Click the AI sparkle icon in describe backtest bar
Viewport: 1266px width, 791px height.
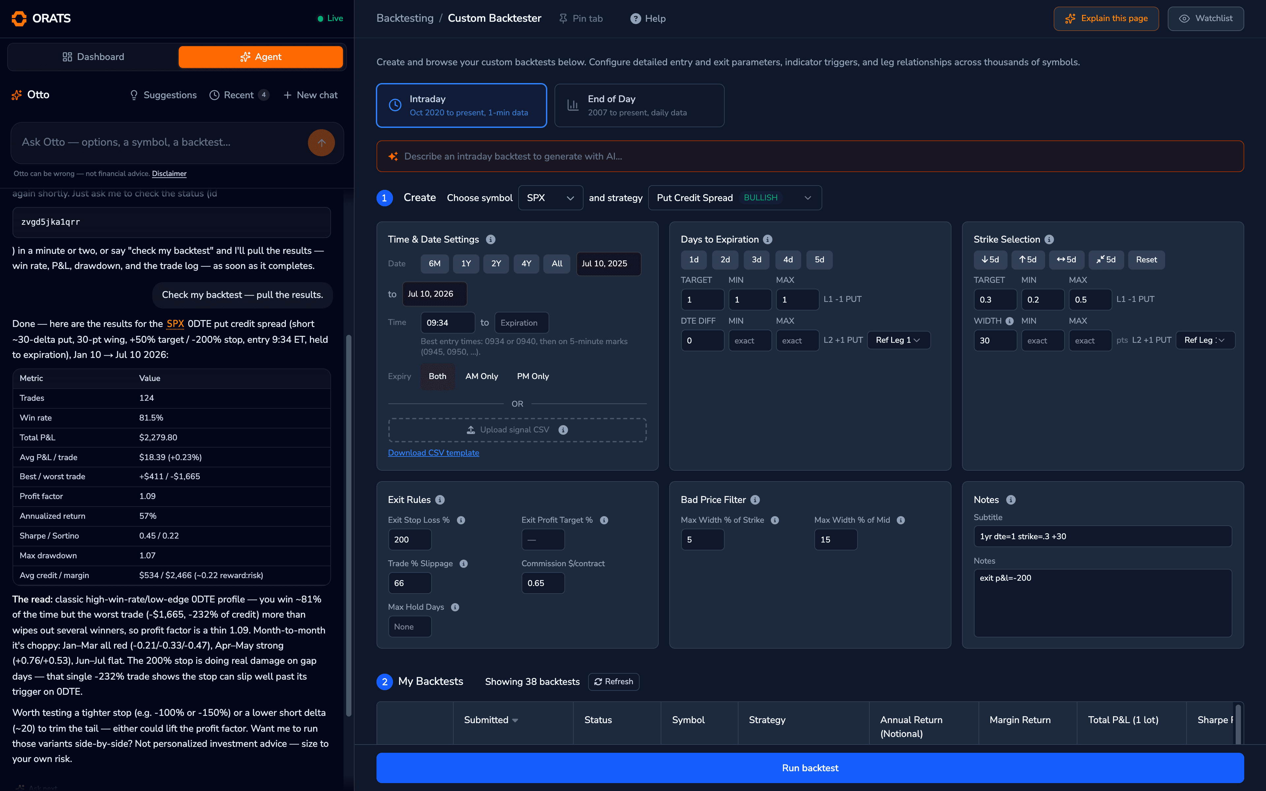pos(393,157)
